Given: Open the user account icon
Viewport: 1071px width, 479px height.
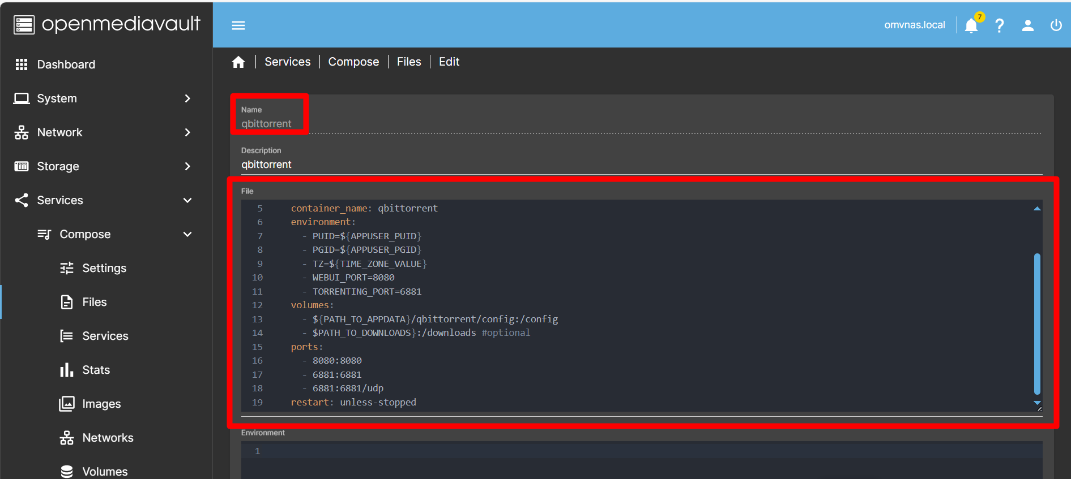Looking at the screenshot, I should (x=1028, y=25).
